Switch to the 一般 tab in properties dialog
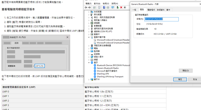 [134, 10]
